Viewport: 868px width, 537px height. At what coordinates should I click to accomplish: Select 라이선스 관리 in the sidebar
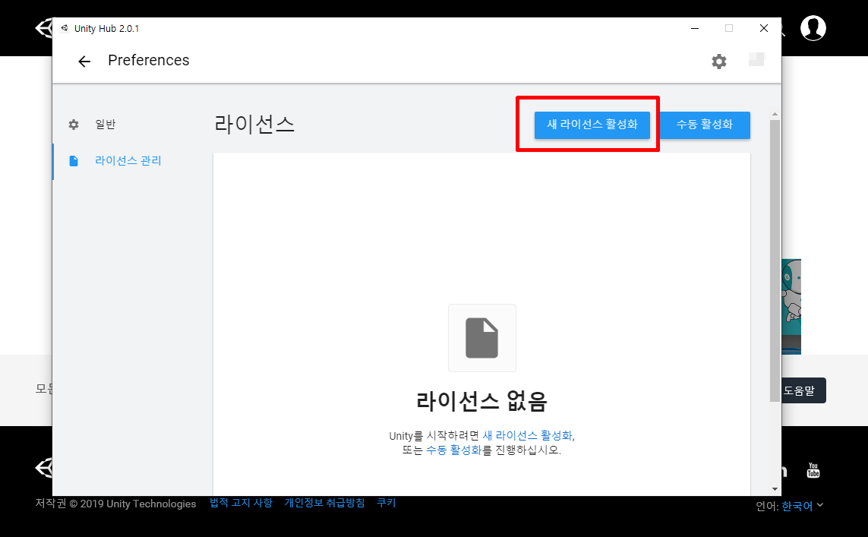(128, 160)
